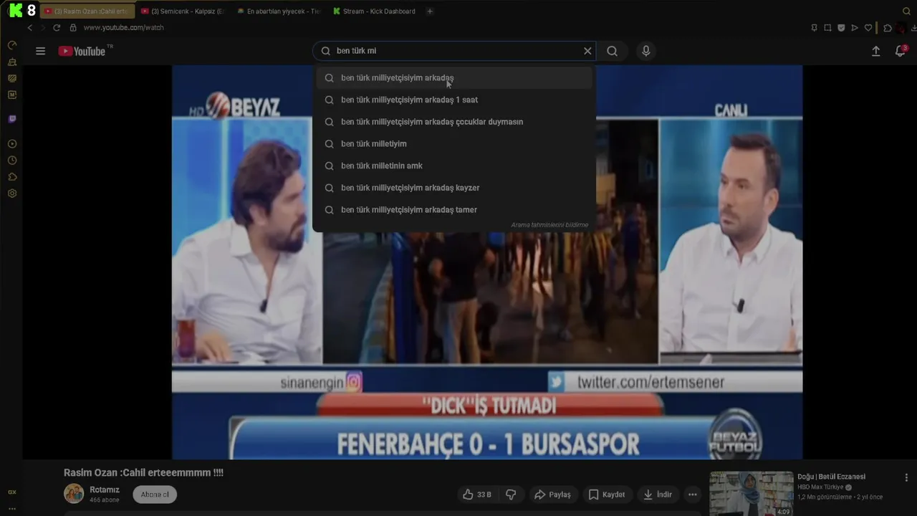Viewport: 917px width, 516px height.
Task: Open 'Doğu | Betül Eczanesi' video thumbnail
Action: pos(752,493)
